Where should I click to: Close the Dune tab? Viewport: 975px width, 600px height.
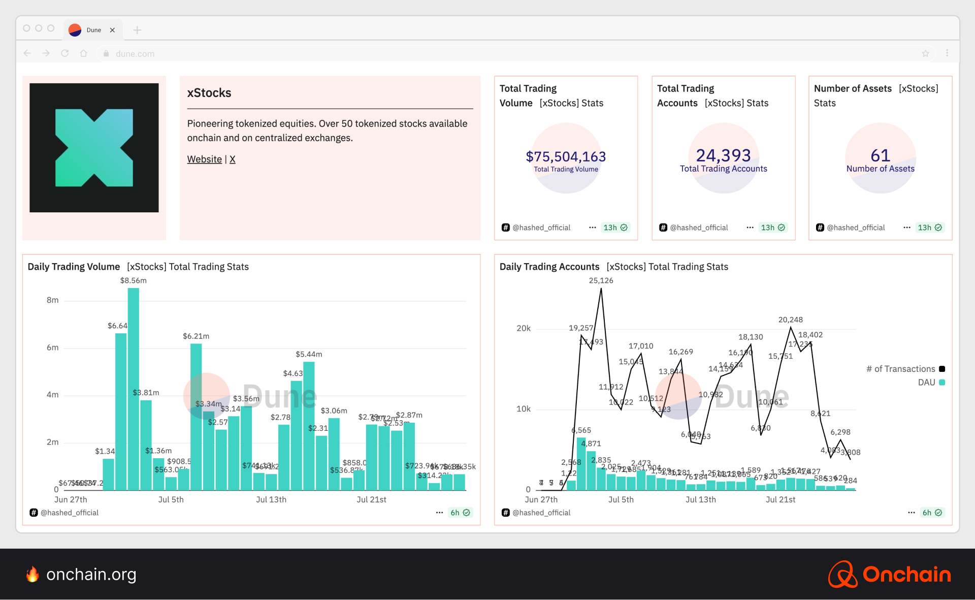[112, 30]
